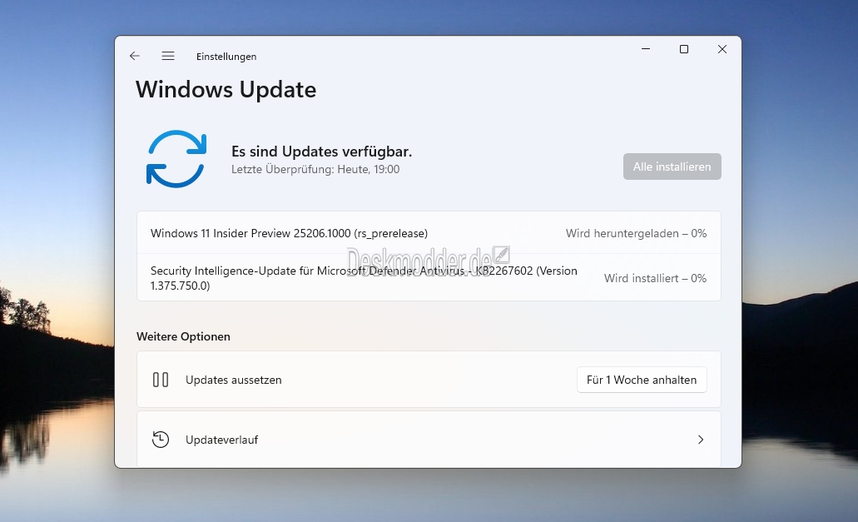The height and width of the screenshot is (522, 858).
Task: Click the Weitere Optionen section heading
Action: point(183,336)
